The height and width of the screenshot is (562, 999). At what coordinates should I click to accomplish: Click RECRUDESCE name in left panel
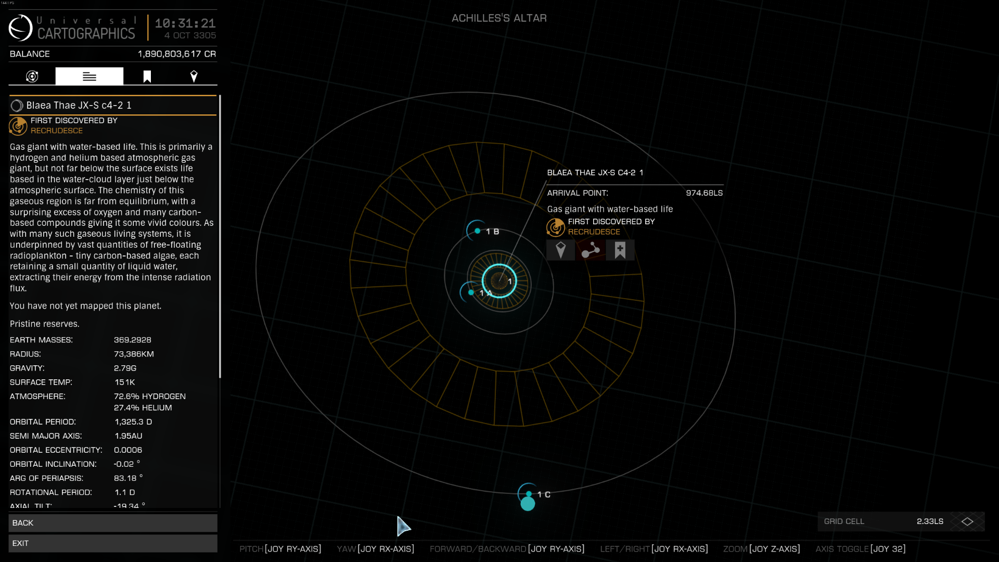(57, 131)
